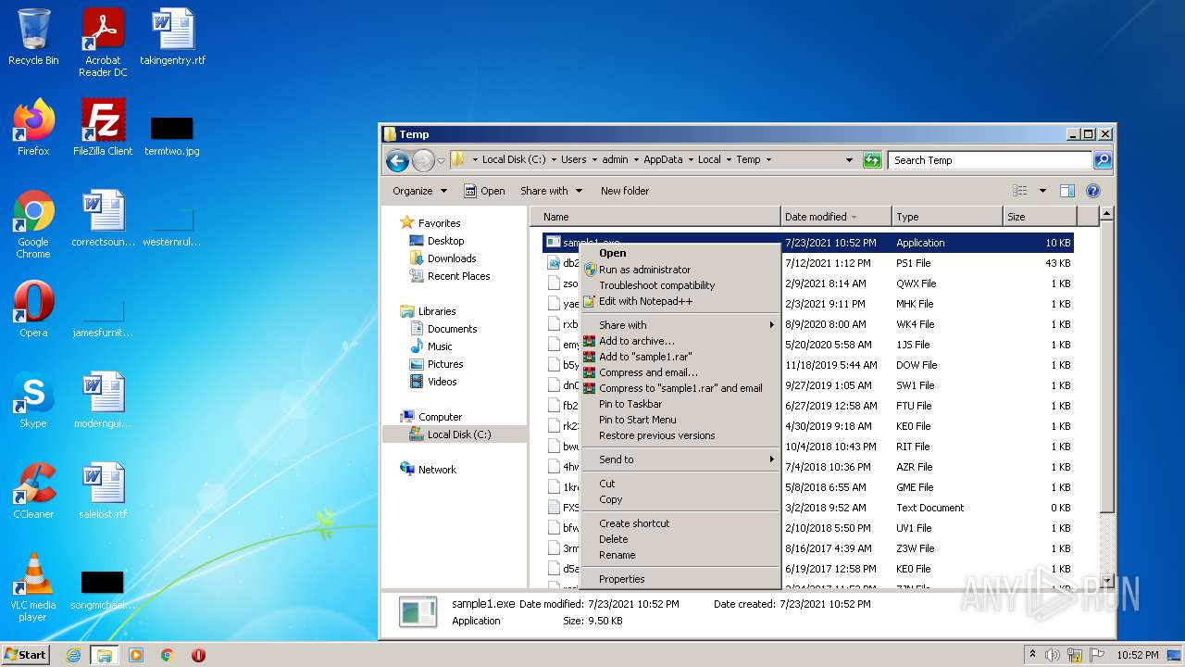Expand Send to context submenu
The width and height of the screenshot is (1185, 667).
680,459
